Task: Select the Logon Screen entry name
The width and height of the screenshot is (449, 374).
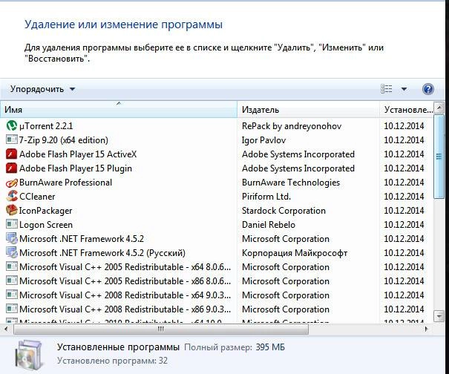Action: [x=46, y=225]
